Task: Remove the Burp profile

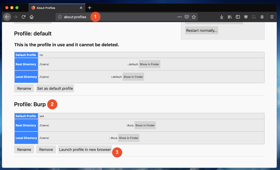Action: pos(46,150)
